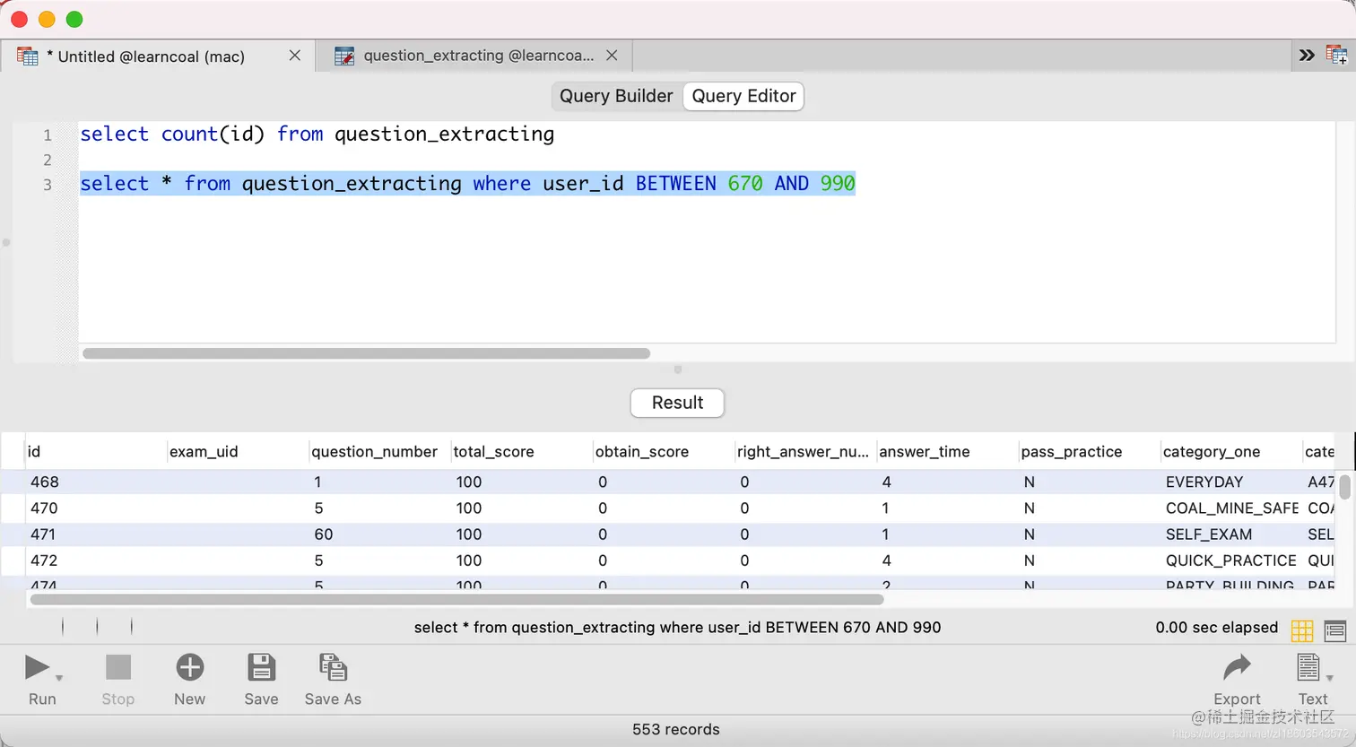Click the question_extracting tab table icon
This screenshot has height=747, width=1356.
tap(344, 56)
